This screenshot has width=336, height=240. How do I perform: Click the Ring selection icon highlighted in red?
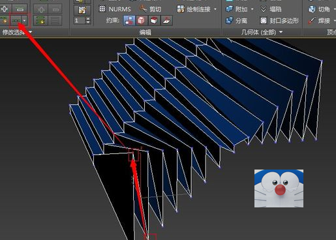pyautogui.click(x=16, y=21)
